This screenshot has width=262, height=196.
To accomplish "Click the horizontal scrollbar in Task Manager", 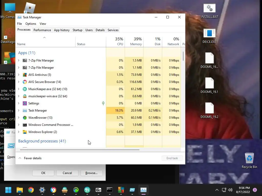I will tap(80, 150).
